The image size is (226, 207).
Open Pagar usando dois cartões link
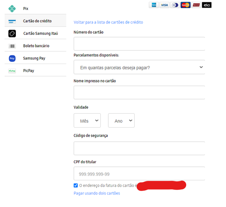97,193
